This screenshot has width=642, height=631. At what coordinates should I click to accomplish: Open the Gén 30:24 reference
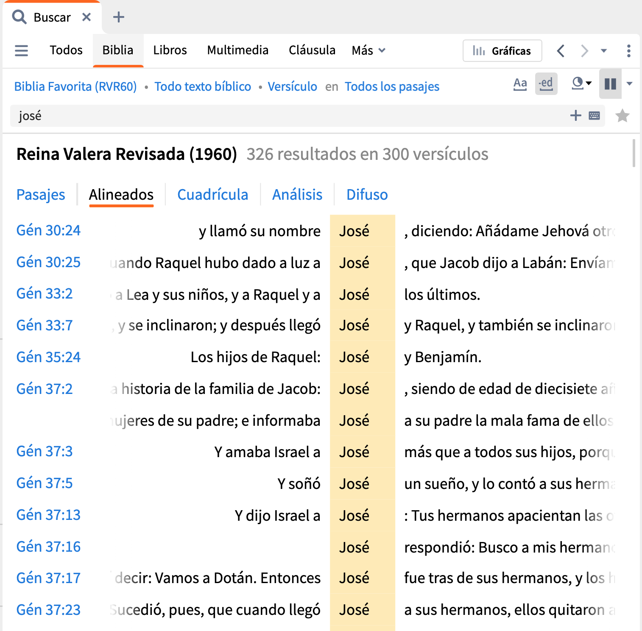point(48,230)
